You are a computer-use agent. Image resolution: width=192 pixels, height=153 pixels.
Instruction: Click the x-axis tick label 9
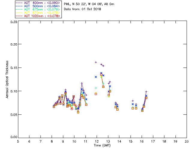(63, 141)
